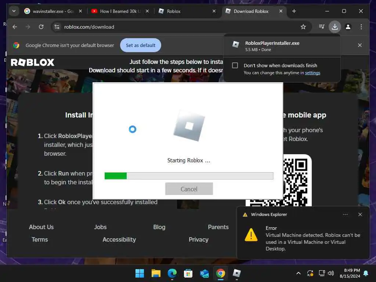
Task: Check Don't show when downloads finish
Action: click(235, 65)
